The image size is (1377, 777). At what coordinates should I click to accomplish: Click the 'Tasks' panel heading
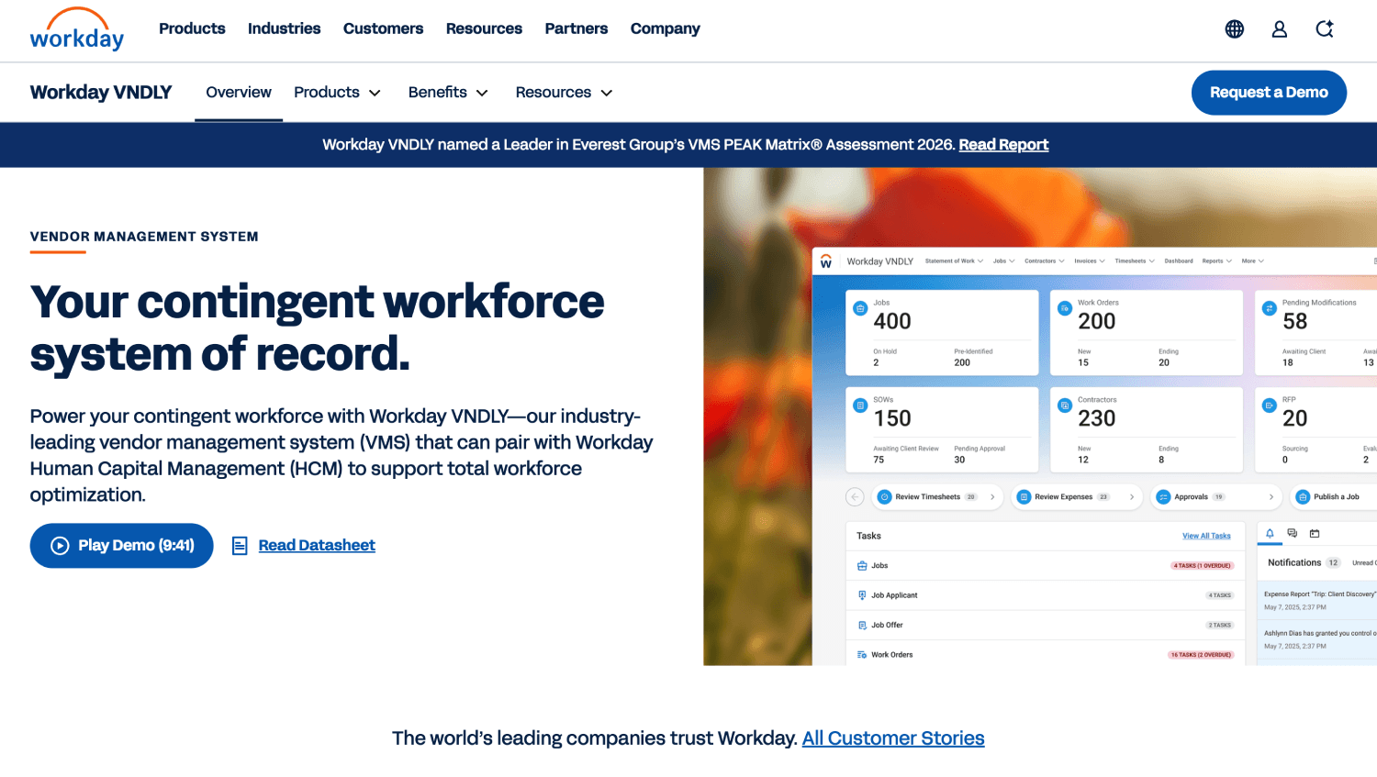[868, 536]
